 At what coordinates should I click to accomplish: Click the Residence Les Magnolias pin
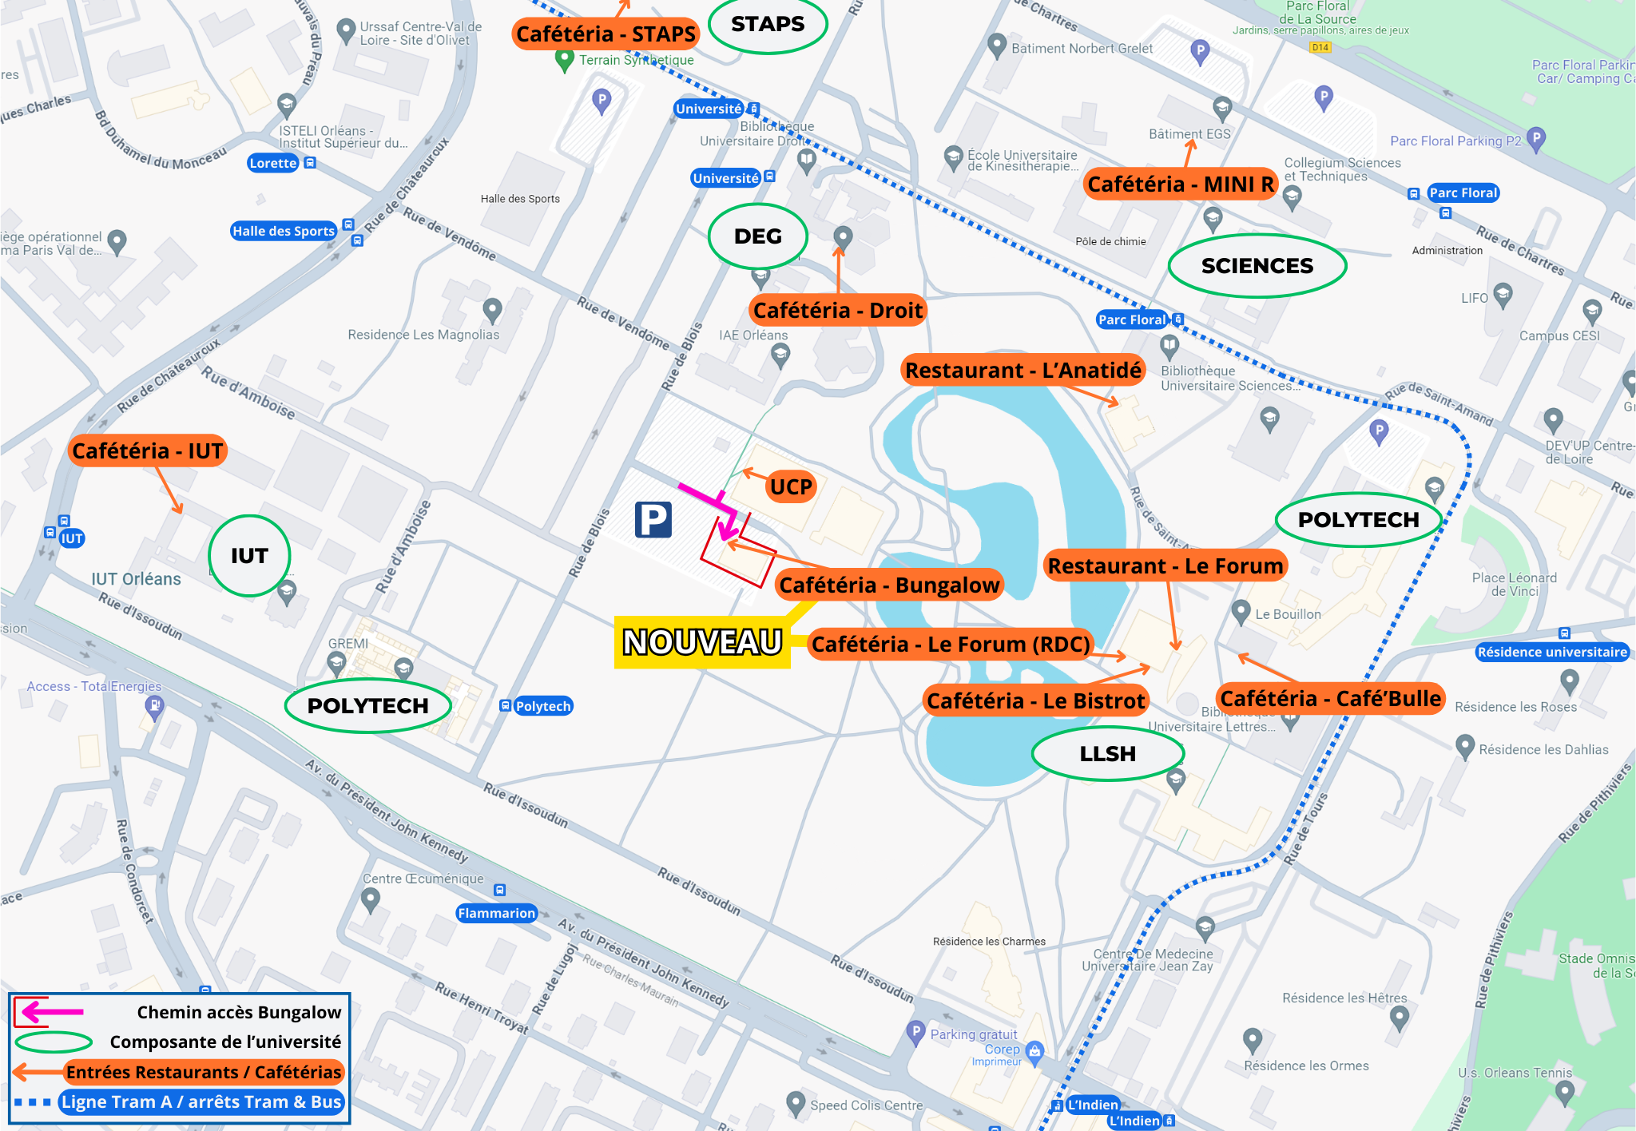[493, 310]
